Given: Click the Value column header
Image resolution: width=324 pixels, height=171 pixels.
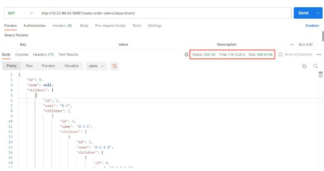Looking at the screenshot, I should coord(123,45).
